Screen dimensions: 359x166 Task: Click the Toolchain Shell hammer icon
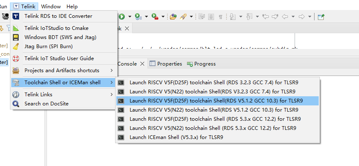click(x=16, y=83)
